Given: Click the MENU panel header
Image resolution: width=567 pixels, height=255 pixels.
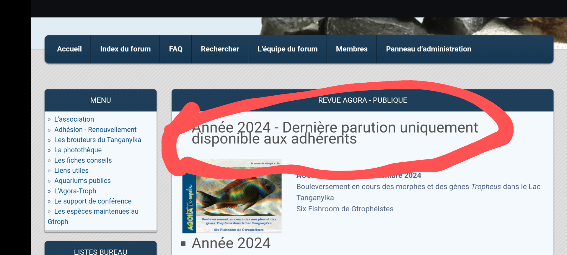Looking at the screenshot, I should coord(100,100).
